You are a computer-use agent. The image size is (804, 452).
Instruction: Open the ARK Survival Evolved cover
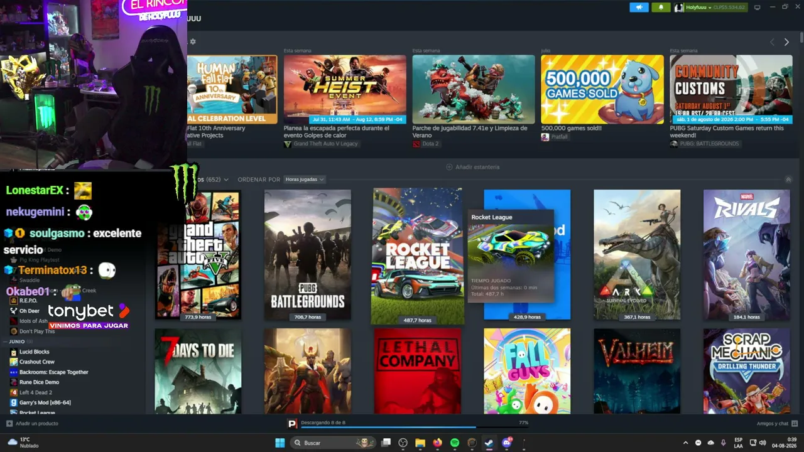pyautogui.click(x=637, y=254)
